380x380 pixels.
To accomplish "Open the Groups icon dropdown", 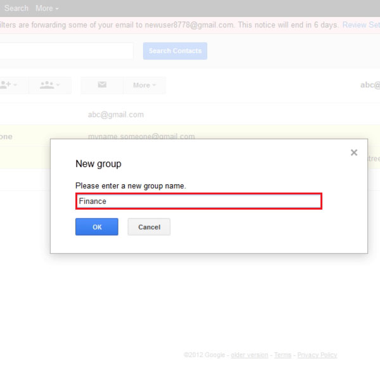I will point(50,85).
